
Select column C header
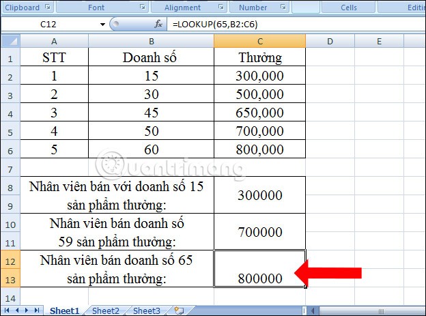click(x=259, y=42)
